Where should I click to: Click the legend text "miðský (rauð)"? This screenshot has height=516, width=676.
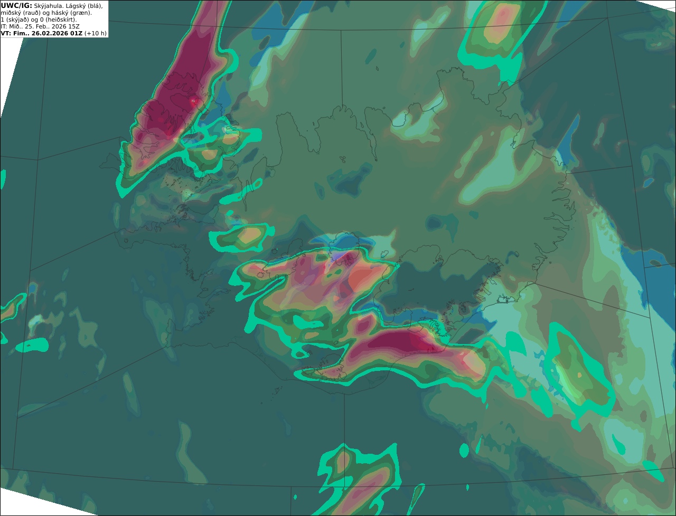(21, 13)
